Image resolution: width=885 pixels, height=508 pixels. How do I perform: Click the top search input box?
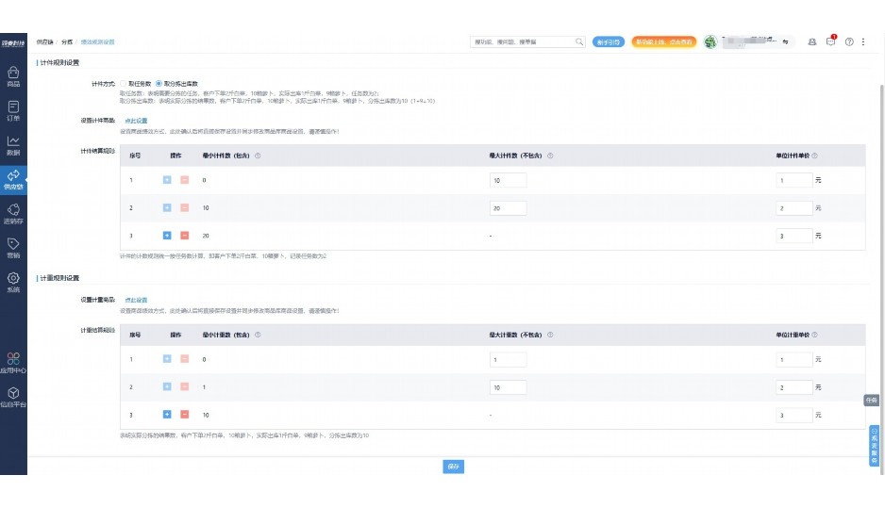coord(522,42)
